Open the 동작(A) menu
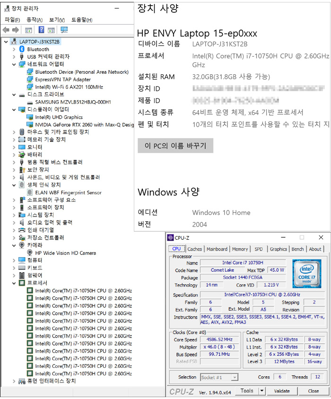The width and height of the screenshot is (331, 399). coord(35,19)
